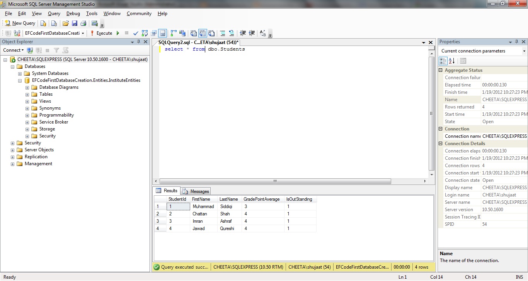528x281 pixels.
Task: Click the Specify Values for Template Parameters icon
Action: point(262,33)
